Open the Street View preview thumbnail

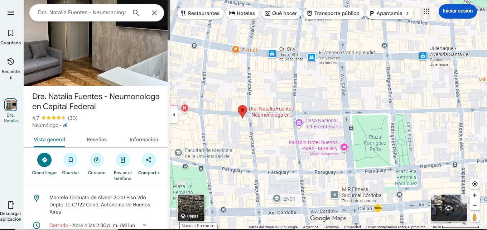pyautogui.click(x=449, y=208)
